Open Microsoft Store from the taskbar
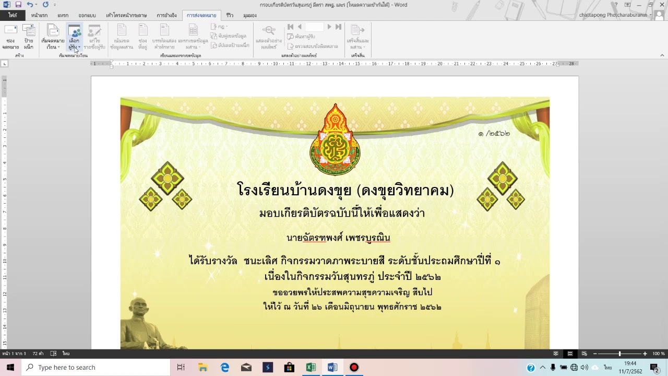The image size is (668, 376). (289, 367)
